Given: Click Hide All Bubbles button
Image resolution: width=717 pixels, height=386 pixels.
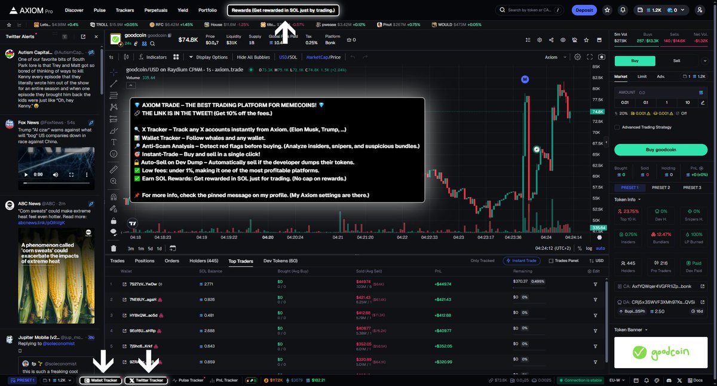Looking at the screenshot, I should coord(254,57).
